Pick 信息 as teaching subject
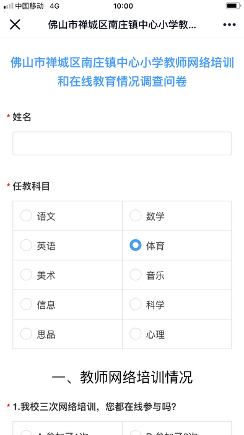Image resolution: width=244 pixels, height=435 pixels. click(x=68, y=304)
